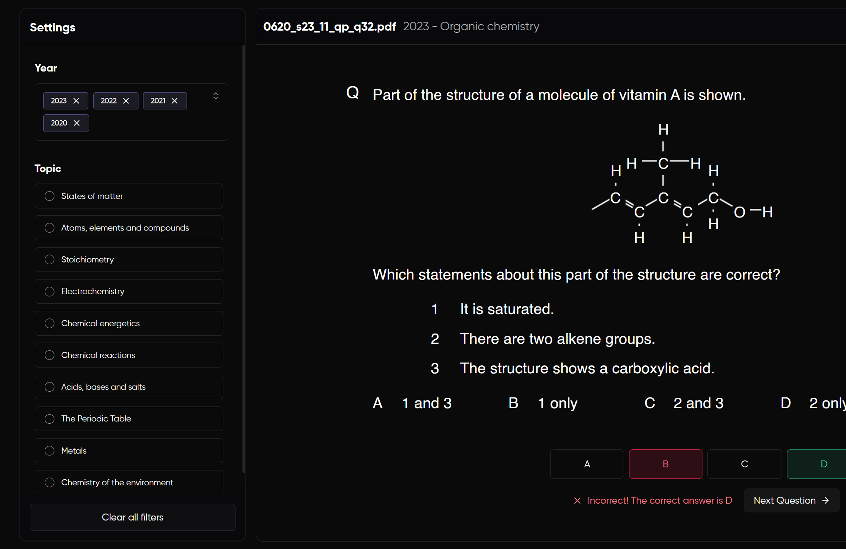Remove the 2021 year filter
This screenshot has height=549, width=846.
click(174, 101)
